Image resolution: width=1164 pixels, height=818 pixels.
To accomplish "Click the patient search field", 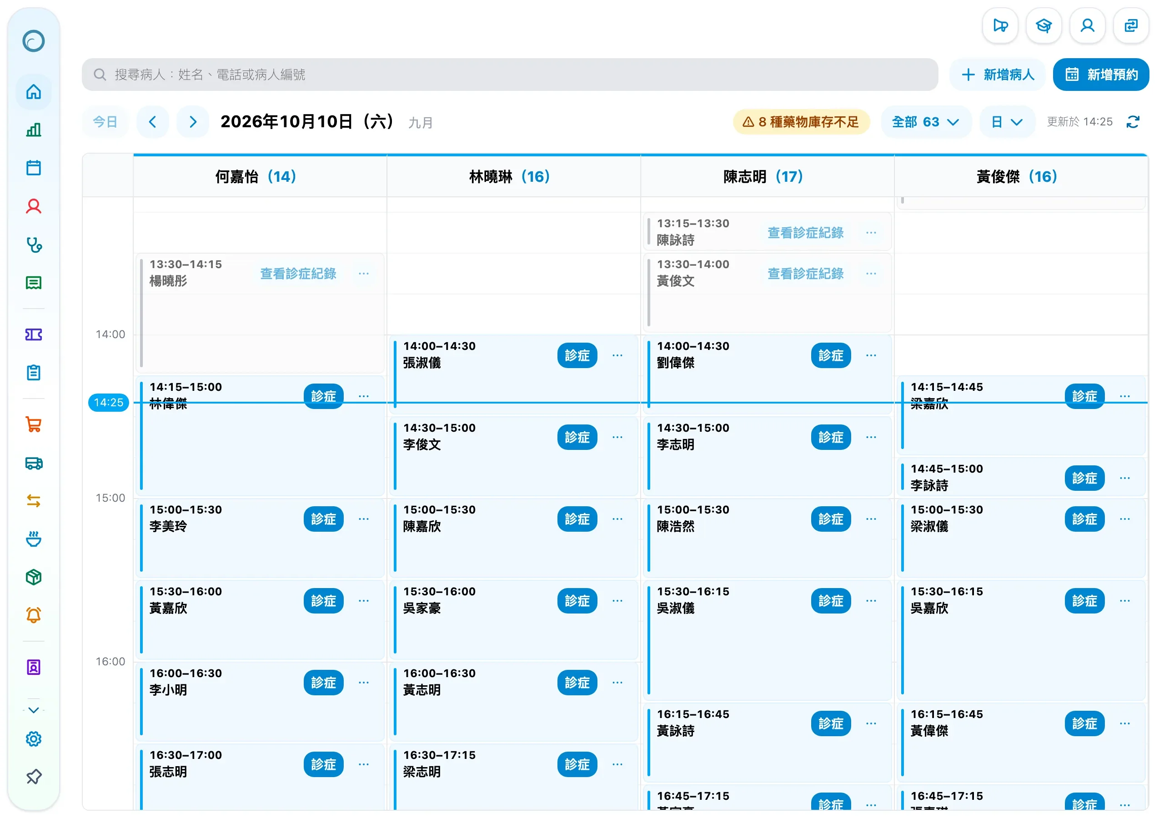I will click(510, 75).
